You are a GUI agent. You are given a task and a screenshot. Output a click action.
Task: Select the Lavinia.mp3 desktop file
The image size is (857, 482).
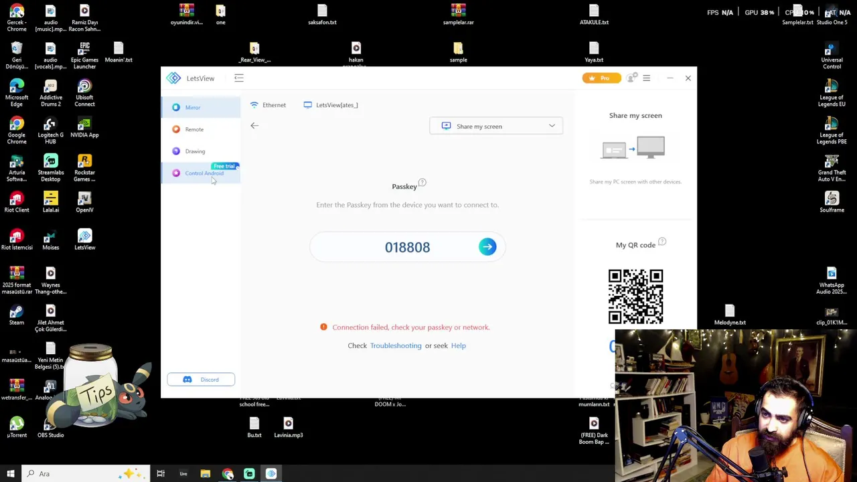tap(288, 426)
